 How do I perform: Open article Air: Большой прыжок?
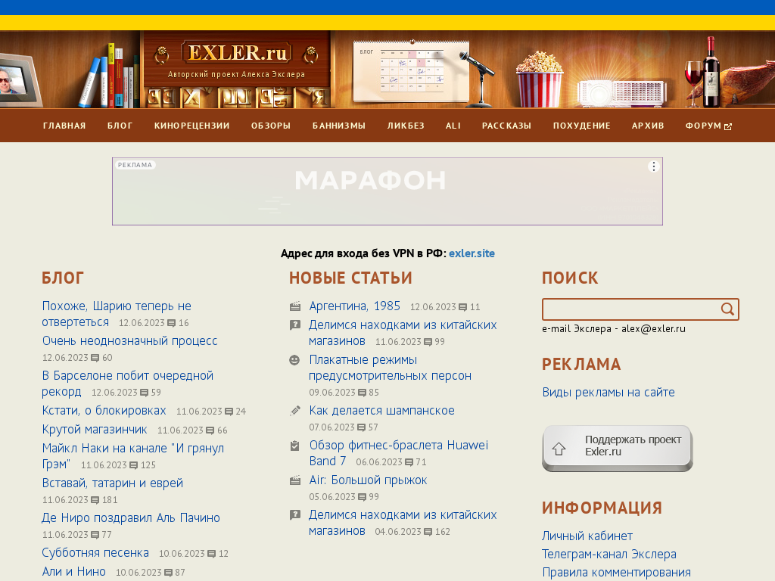pyautogui.click(x=368, y=480)
